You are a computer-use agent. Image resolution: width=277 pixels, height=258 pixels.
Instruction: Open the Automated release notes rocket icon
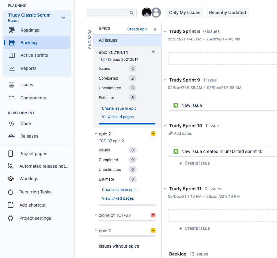click(x=11, y=166)
